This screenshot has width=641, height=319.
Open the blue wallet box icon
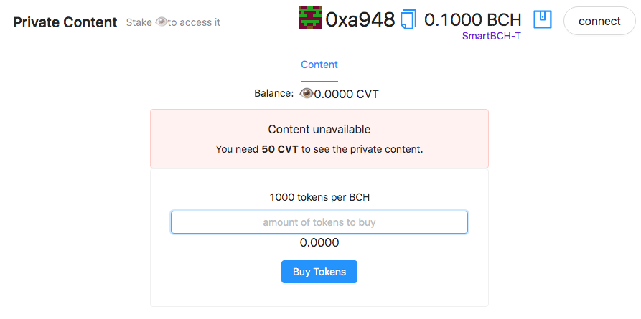[543, 19]
